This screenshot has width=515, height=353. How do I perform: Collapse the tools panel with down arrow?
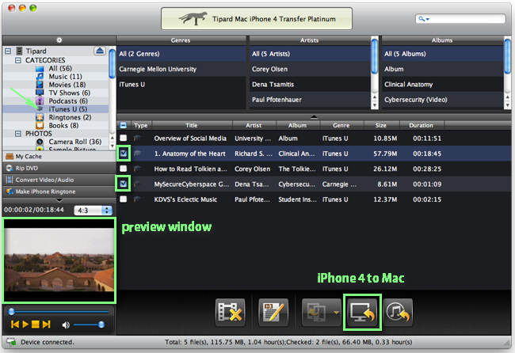[59, 200]
